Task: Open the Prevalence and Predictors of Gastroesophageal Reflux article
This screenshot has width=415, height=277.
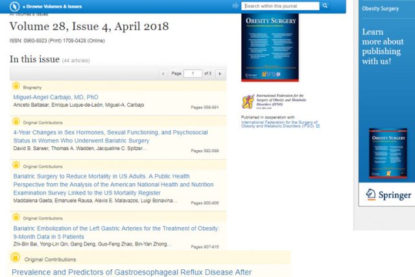Action: tap(132, 272)
